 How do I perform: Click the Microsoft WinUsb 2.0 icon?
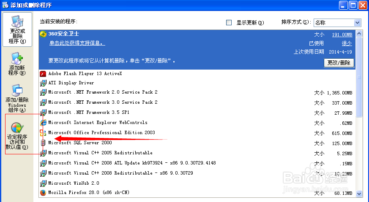(43, 183)
